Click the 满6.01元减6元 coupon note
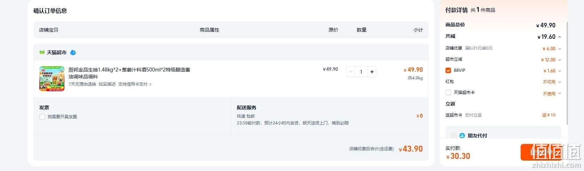The height and width of the screenshot is (171, 584). [479, 48]
